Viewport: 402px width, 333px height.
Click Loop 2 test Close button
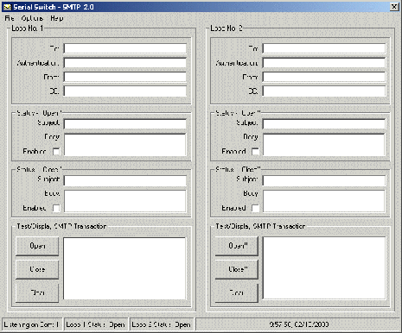pos(237,269)
